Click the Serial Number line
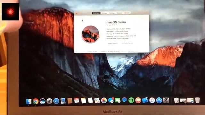Viewport: 205px width, 115px height. pyautogui.click(x=118, y=39)
